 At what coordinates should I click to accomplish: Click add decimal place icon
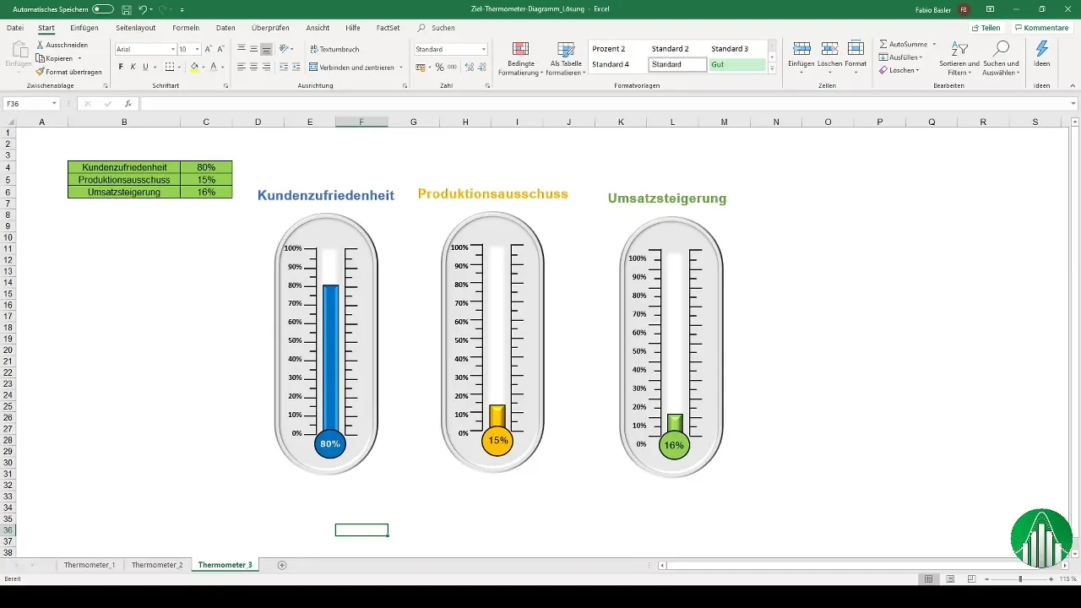(x=469, y=67)
